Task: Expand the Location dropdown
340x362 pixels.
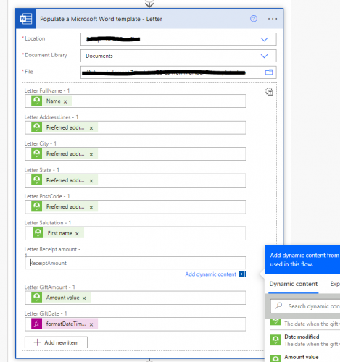Action: click(264, 39)
